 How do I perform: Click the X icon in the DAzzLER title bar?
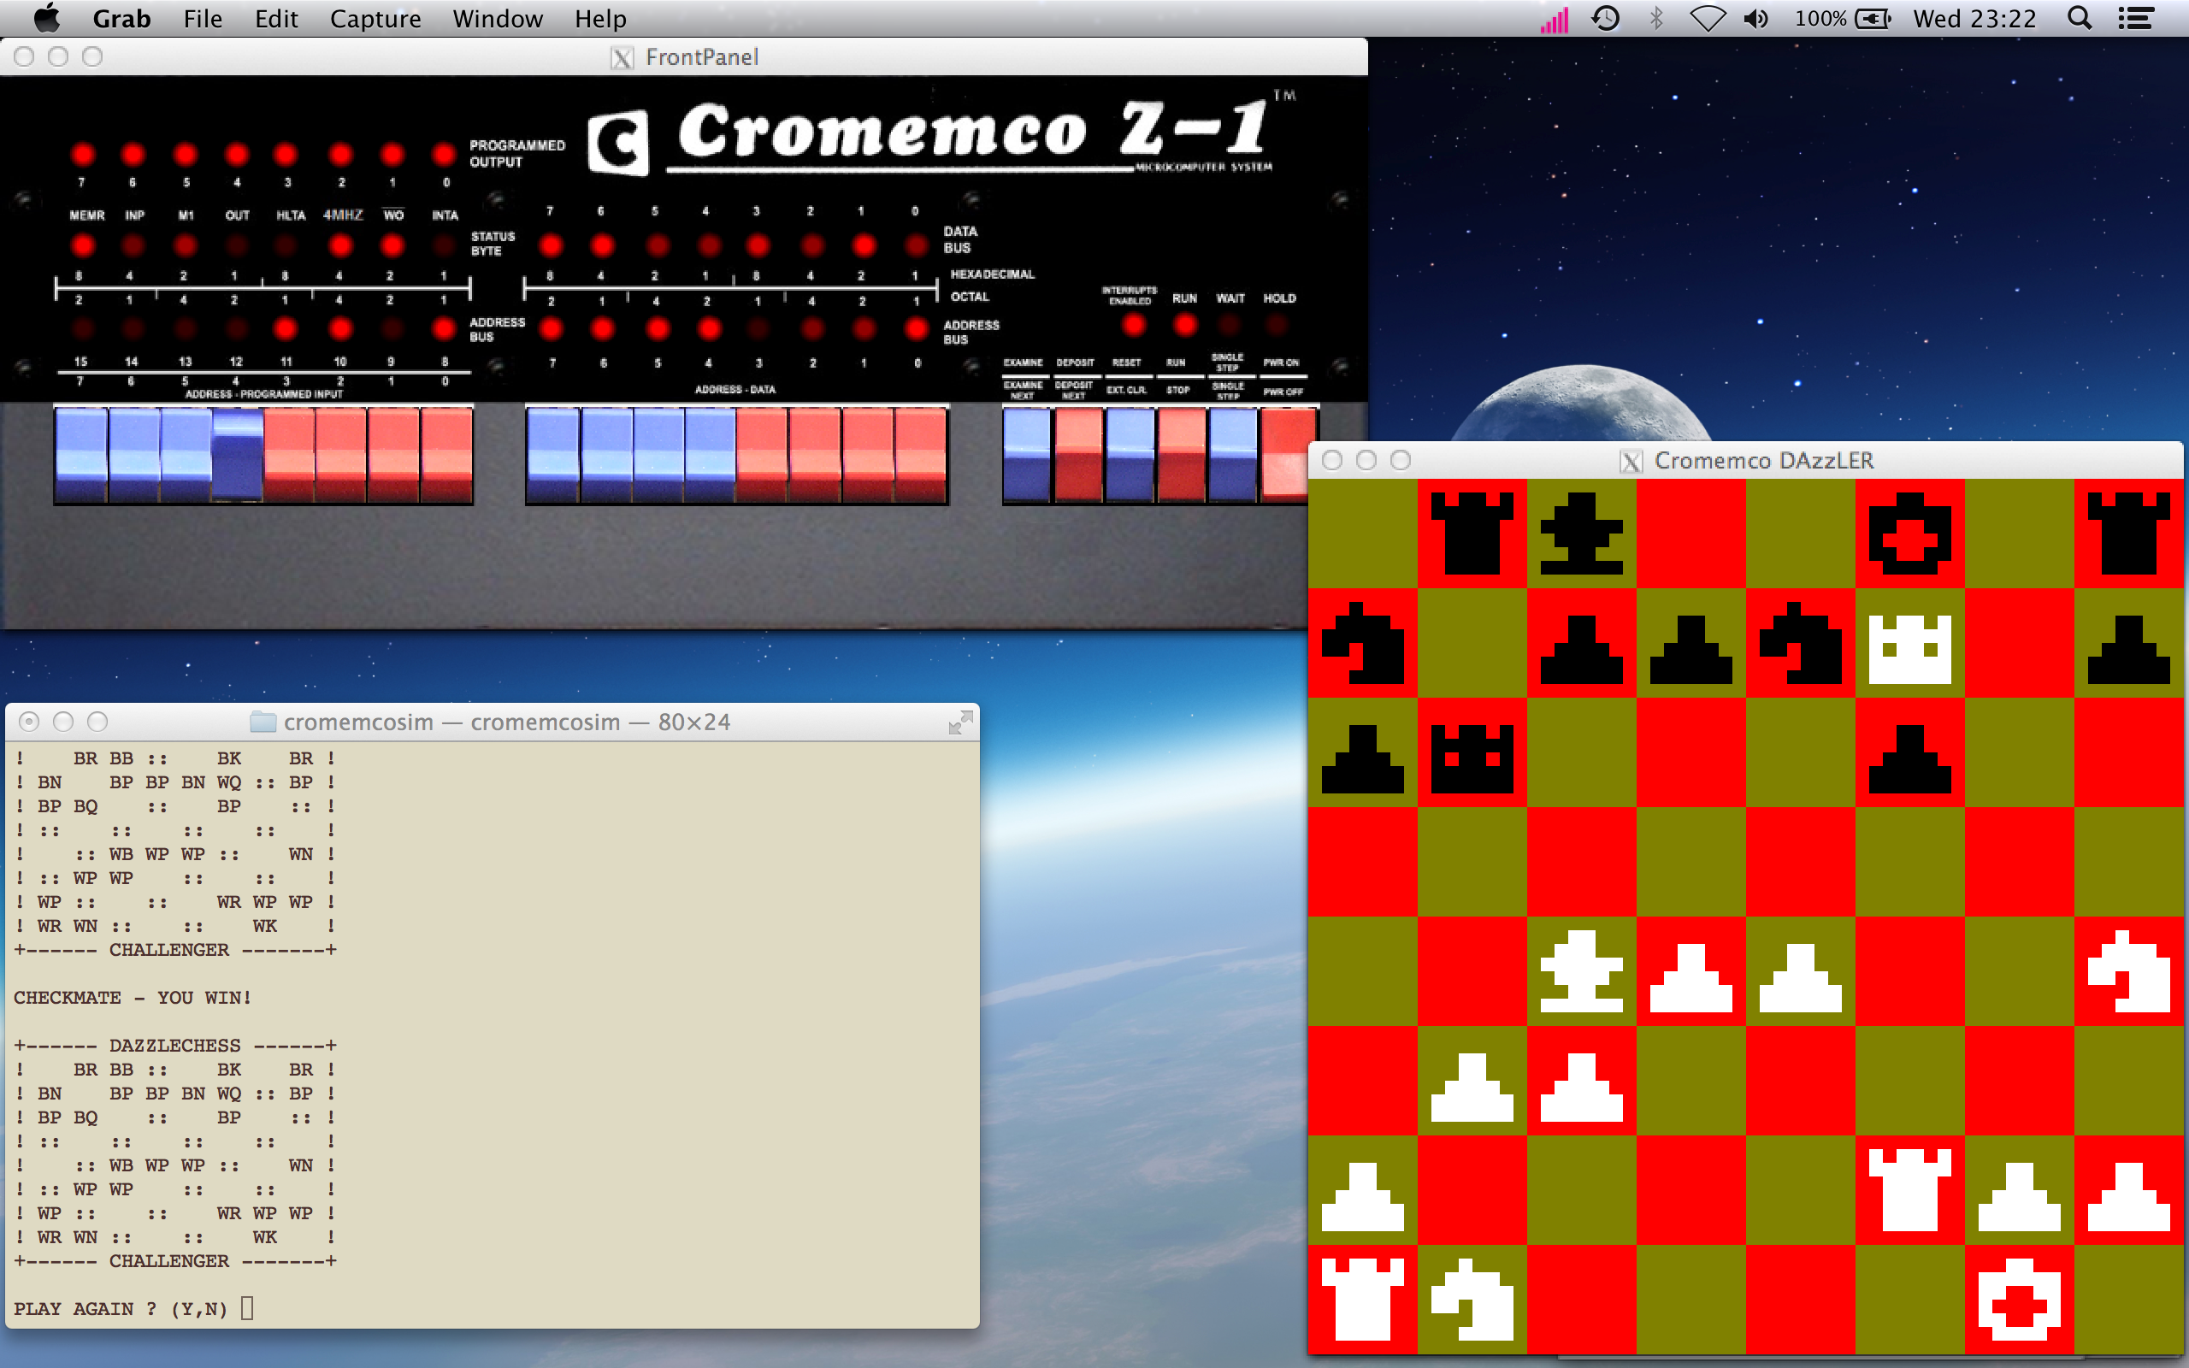(x=1630, y=460)
